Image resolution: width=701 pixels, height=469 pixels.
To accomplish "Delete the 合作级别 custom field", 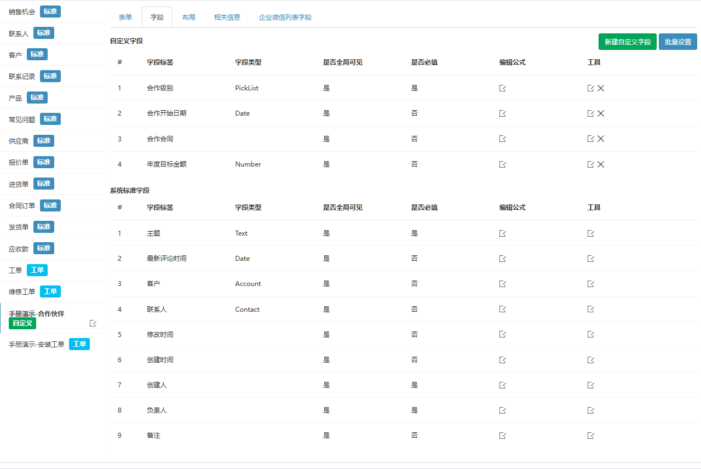I will [x=601, y=88].
